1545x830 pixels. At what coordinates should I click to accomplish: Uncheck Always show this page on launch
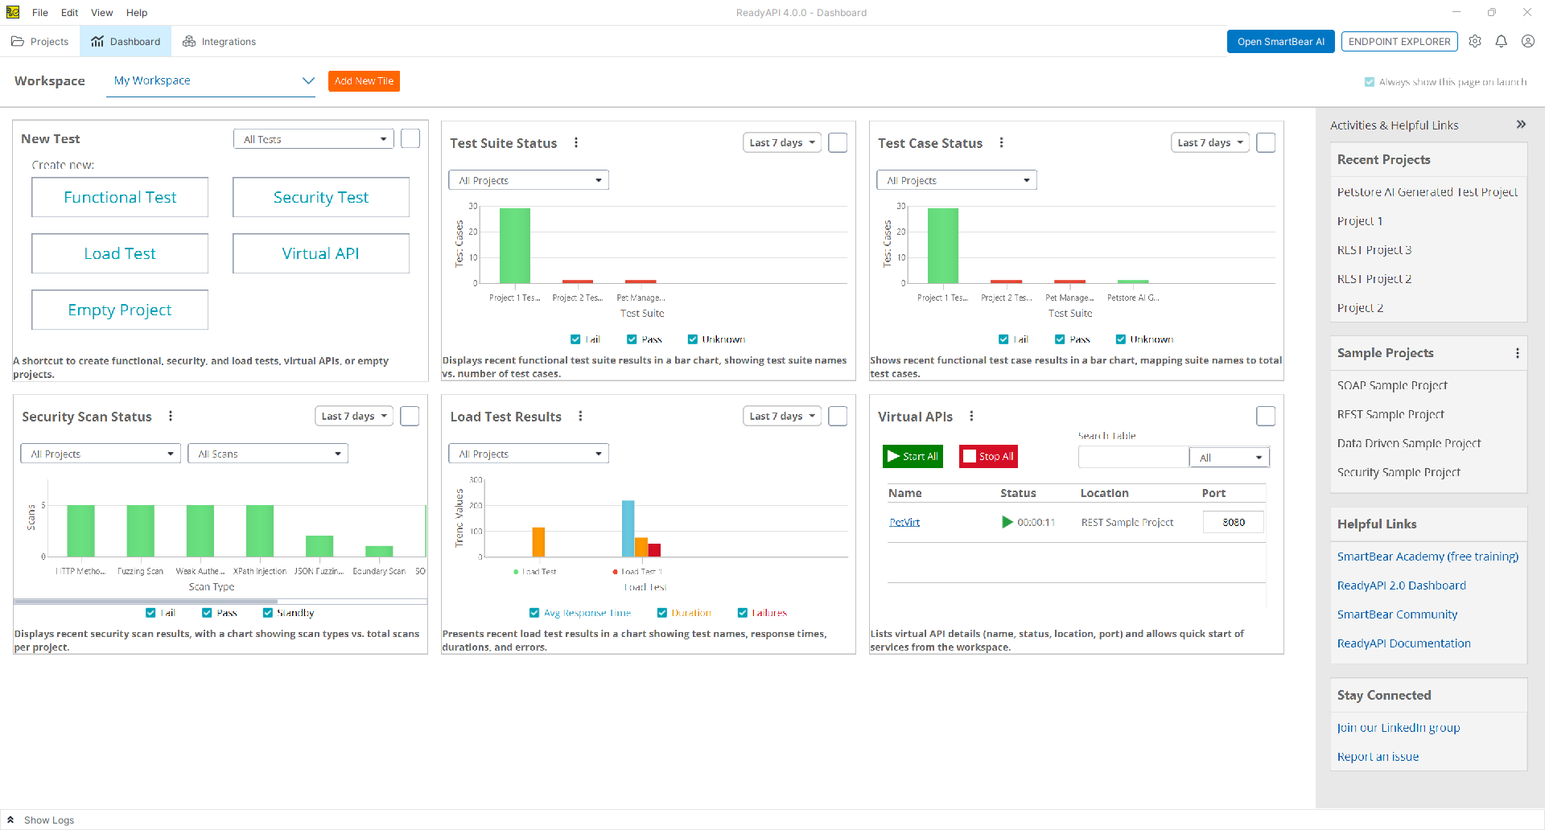coord(1370,82)
